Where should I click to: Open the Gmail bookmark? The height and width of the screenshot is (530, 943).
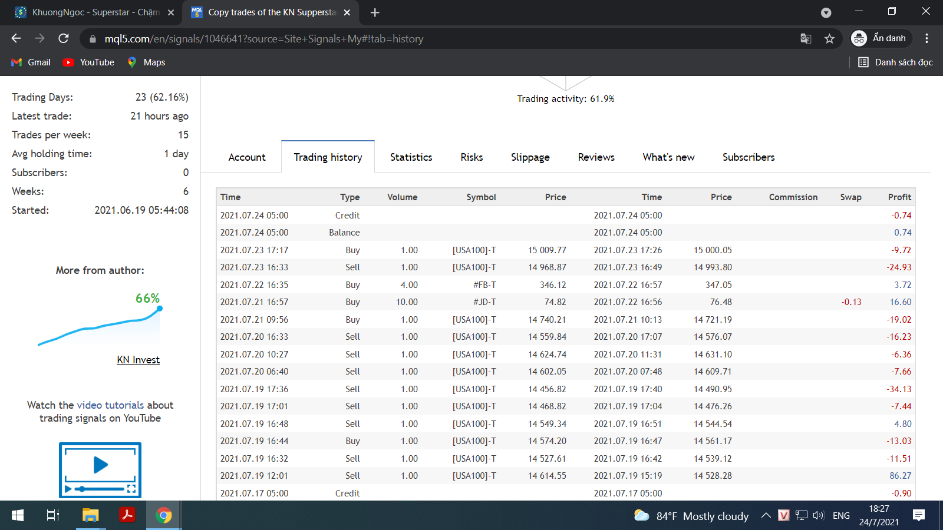point(31,62)
